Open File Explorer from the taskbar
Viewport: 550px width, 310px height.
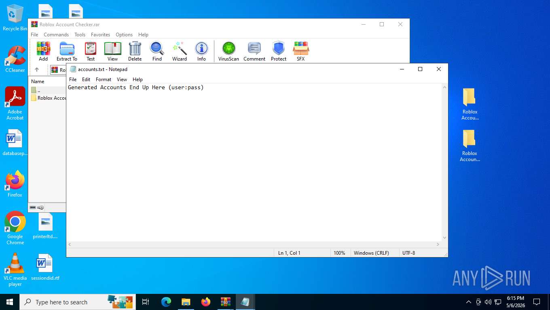coord(186,302)
